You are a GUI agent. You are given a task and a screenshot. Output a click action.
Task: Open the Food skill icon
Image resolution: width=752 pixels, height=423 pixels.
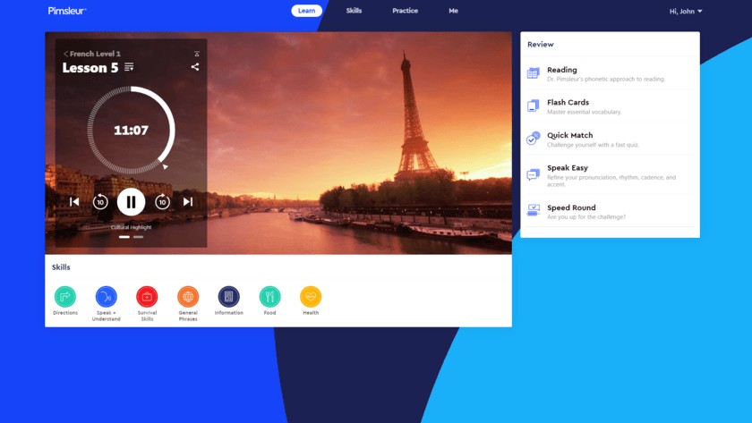pos(270,297)
